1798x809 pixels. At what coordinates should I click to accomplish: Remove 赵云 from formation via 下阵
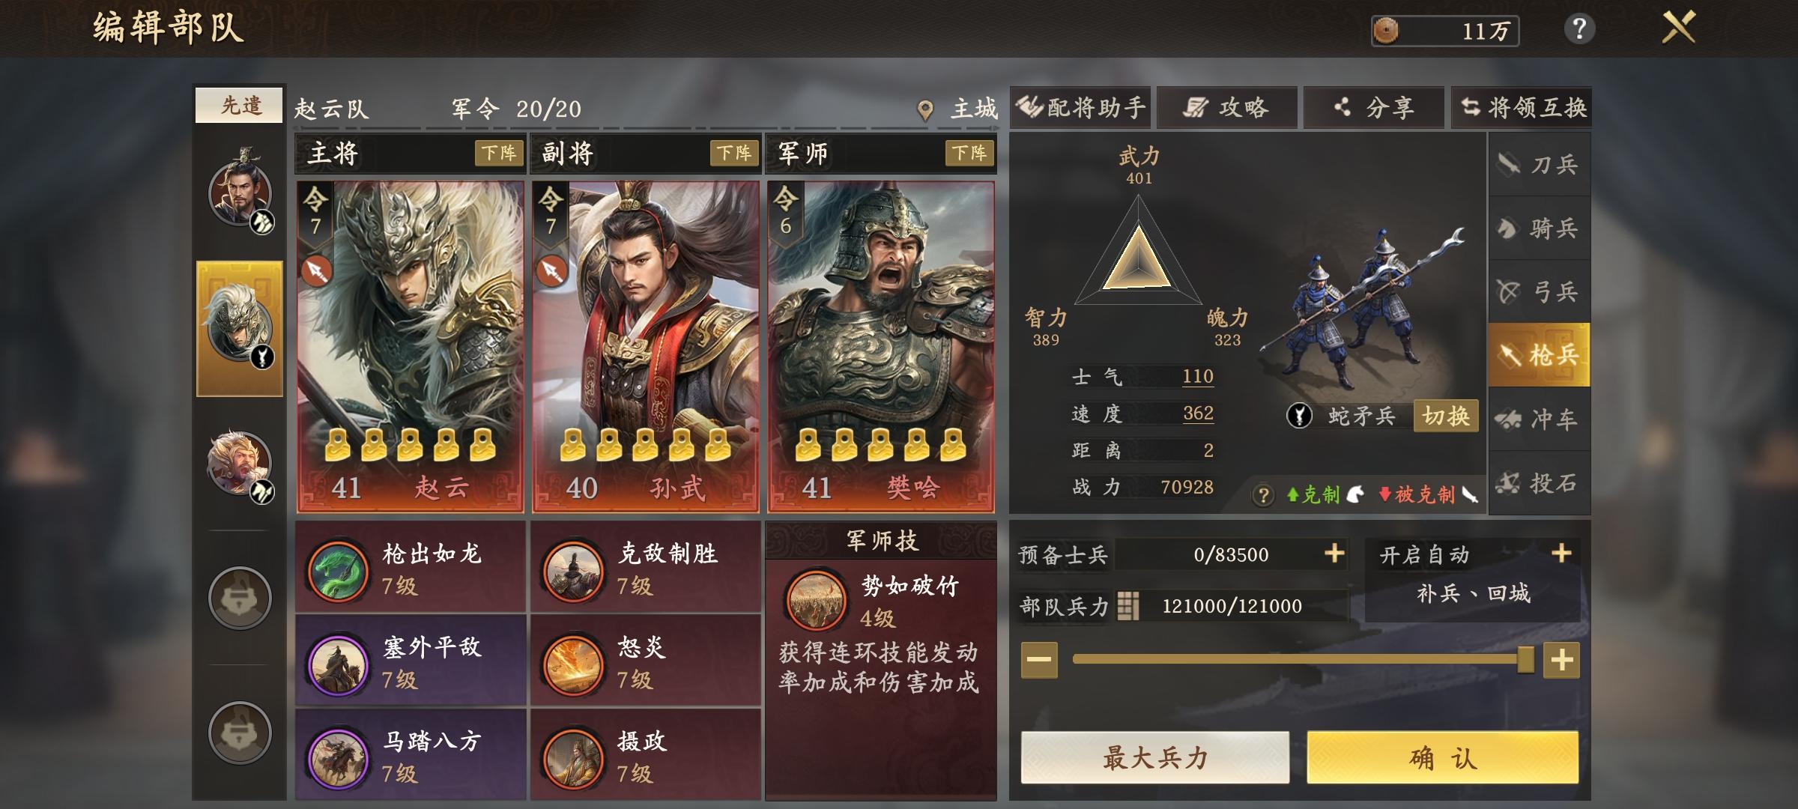499,154
